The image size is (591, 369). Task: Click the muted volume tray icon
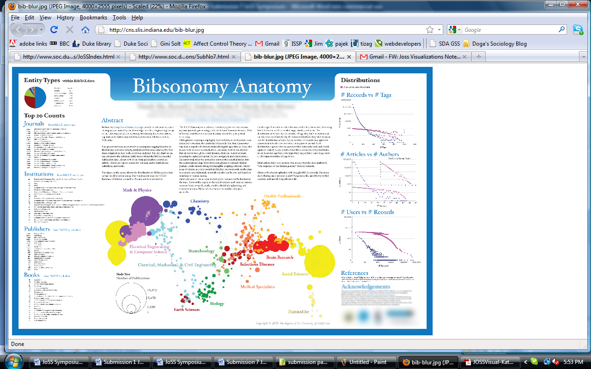(555, 362)
